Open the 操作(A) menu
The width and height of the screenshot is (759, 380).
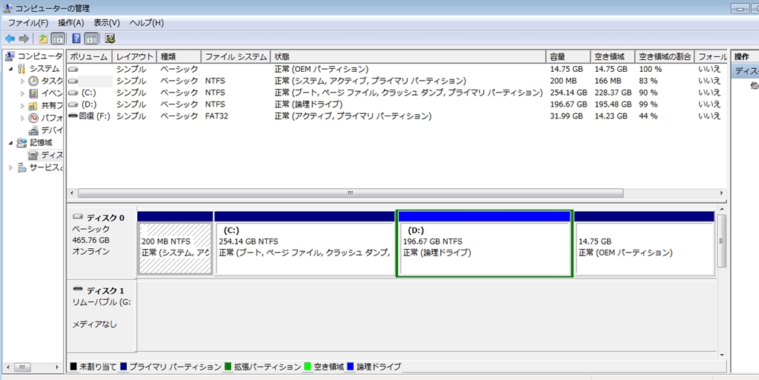tap(71, 23)
